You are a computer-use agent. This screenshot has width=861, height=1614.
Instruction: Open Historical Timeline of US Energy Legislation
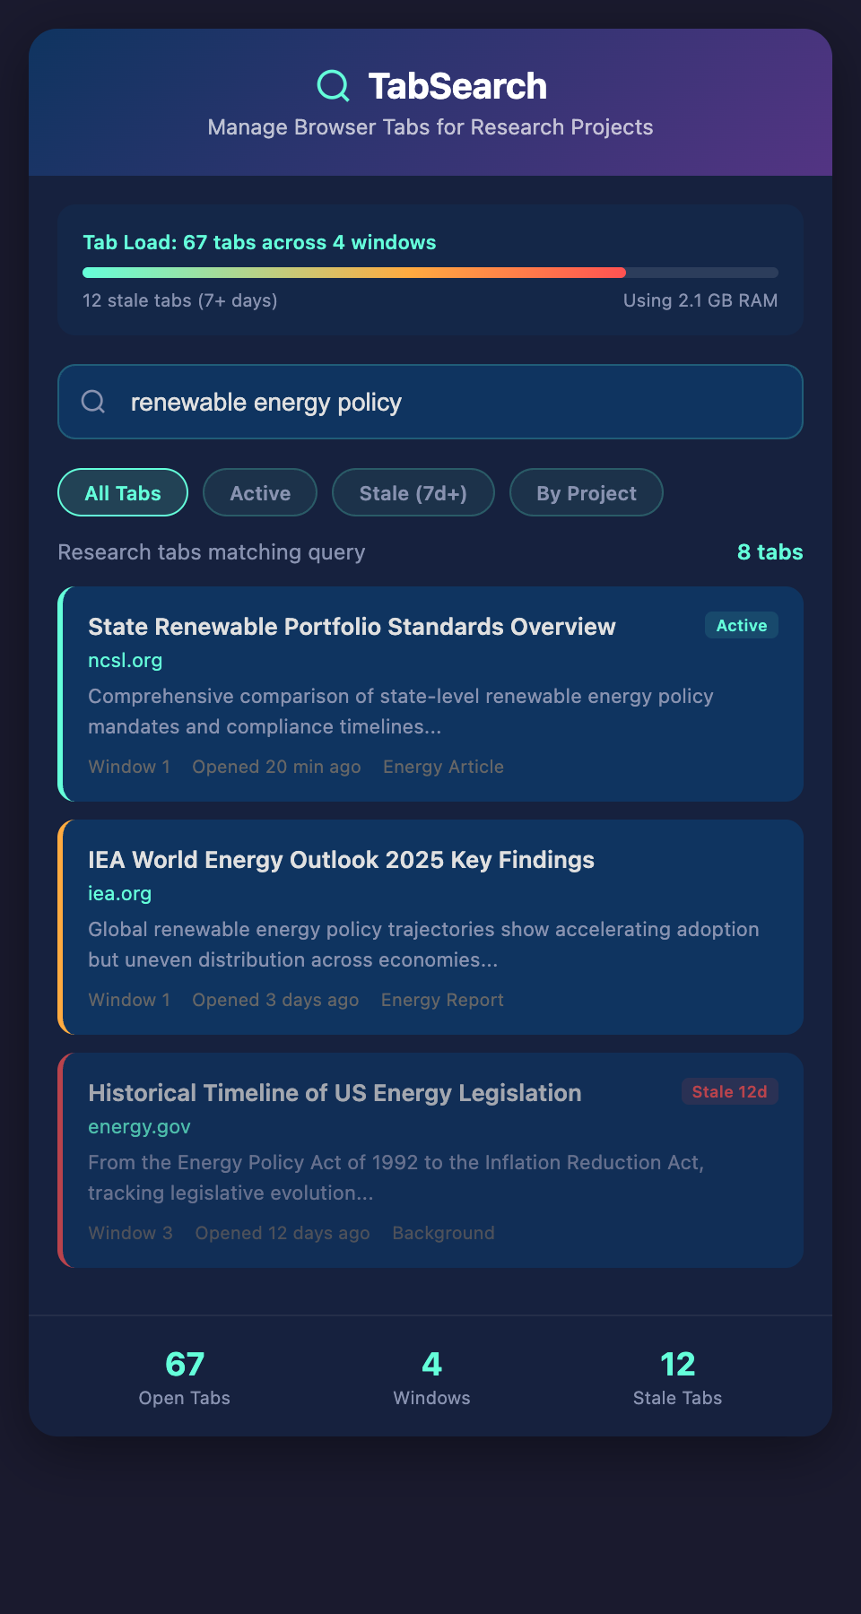[x=335, y=1093]
